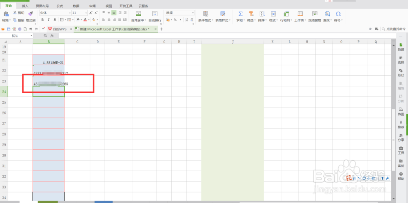Toggle underline formatting (U)
The image size is (408, 203).
[x=55, y=20]
